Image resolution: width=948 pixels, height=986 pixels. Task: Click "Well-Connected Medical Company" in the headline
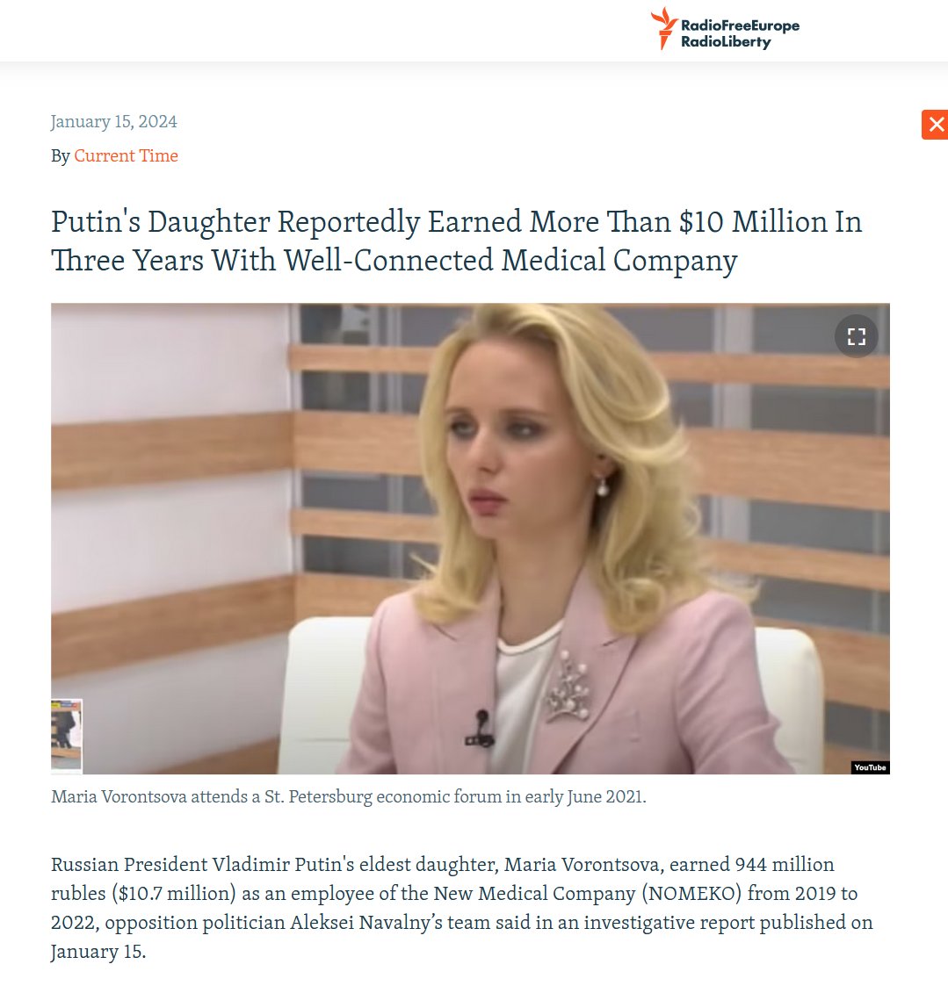click(x=510, y=261)
